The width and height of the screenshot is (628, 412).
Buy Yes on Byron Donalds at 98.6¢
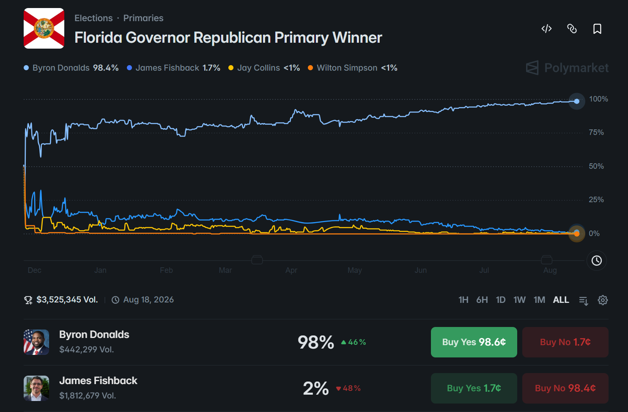[x=474, y=342]
